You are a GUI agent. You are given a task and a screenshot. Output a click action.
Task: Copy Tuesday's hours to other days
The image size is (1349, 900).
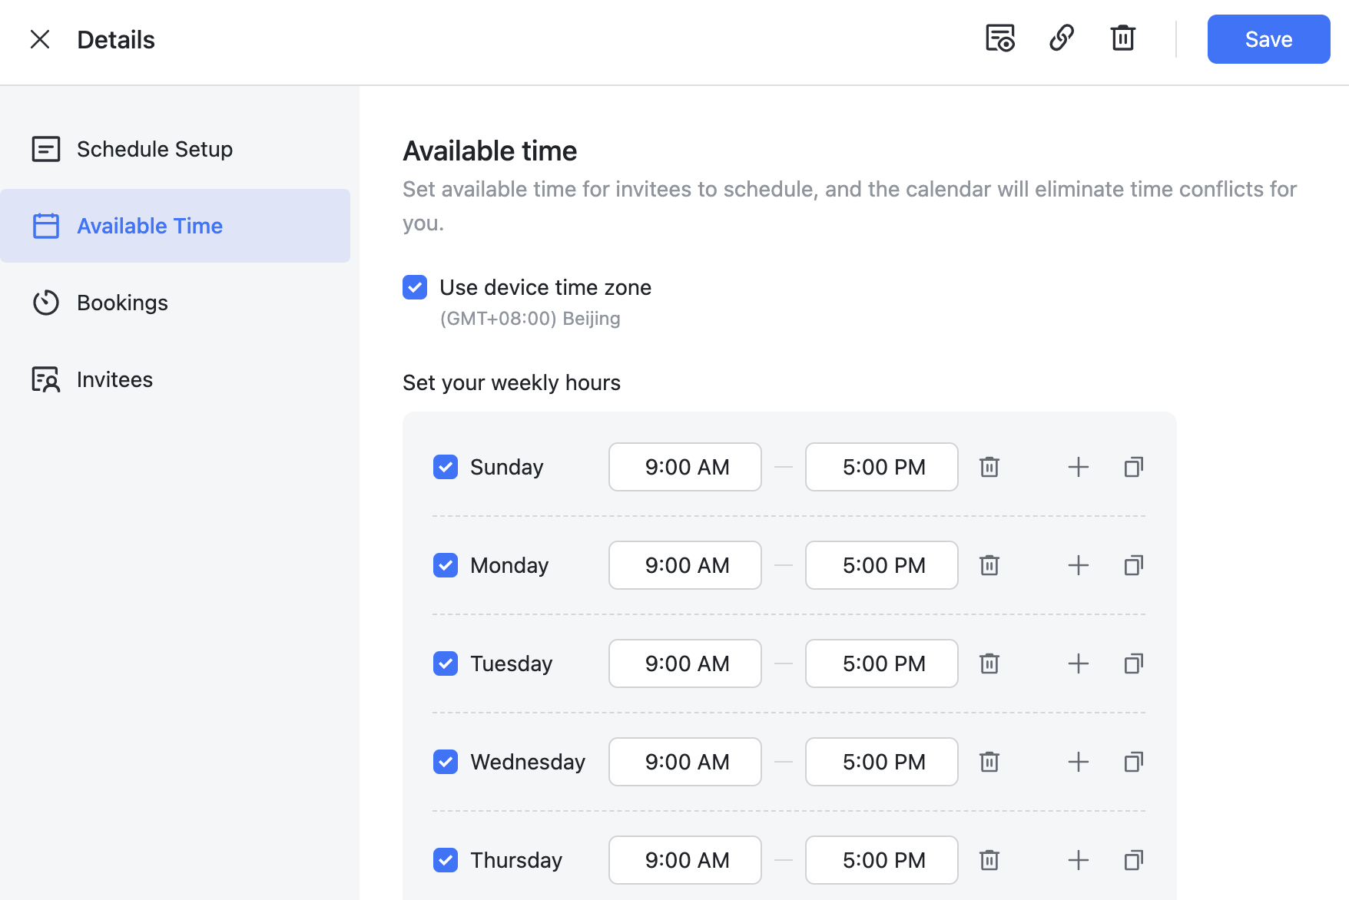[x=1133, y=663]
